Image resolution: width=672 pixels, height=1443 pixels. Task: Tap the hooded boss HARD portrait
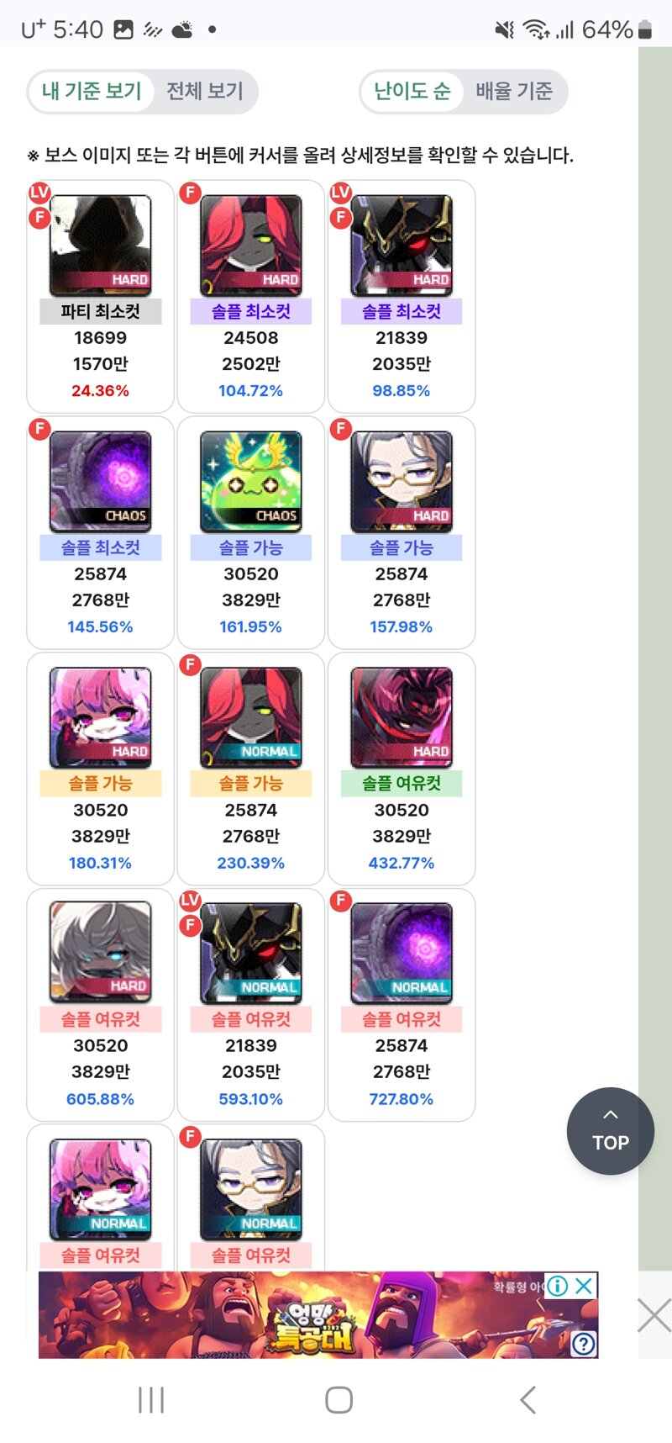click(101, 245)
